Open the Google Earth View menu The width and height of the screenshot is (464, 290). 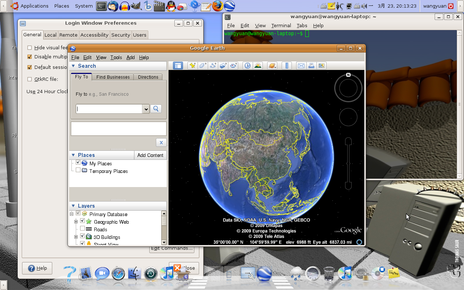101,57
